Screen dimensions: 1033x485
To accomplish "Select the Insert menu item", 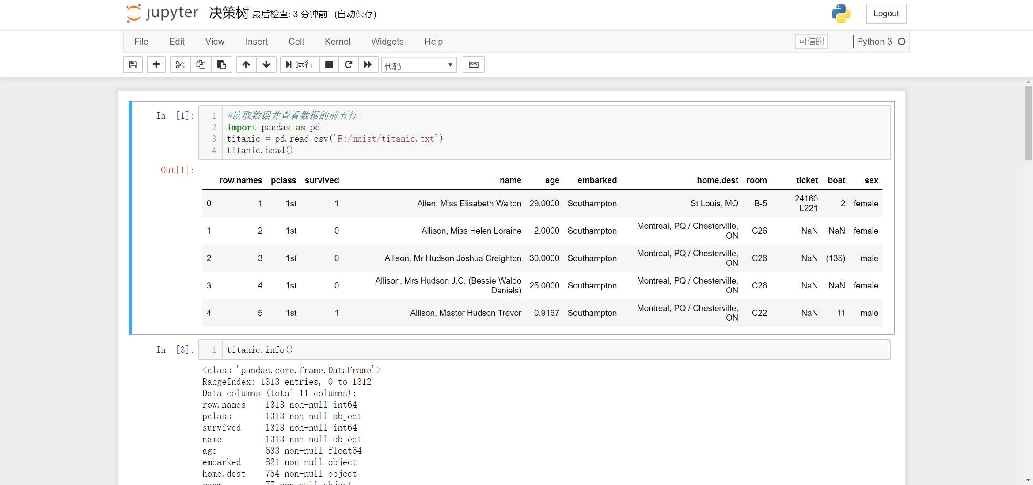I will click(x=256, y=41).
